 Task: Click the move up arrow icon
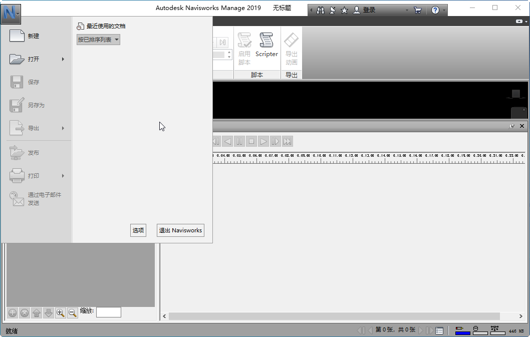point(37,313)
